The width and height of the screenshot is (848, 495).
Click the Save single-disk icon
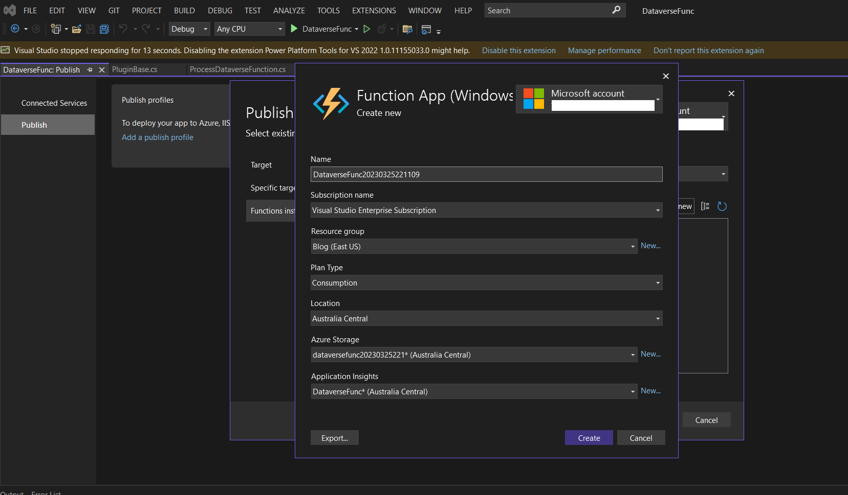[x=91, y=29]
